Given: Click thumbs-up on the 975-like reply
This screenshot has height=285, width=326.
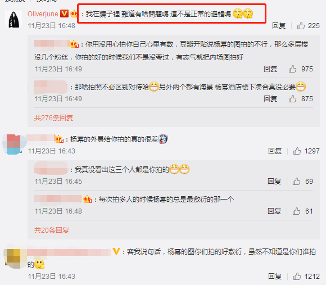Looking at the screenshot, I should [x=292, y=69].
